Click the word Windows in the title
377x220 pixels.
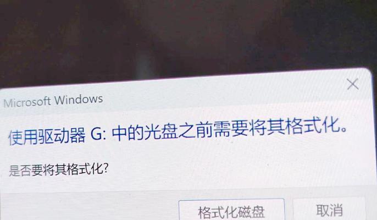[79, 100]
